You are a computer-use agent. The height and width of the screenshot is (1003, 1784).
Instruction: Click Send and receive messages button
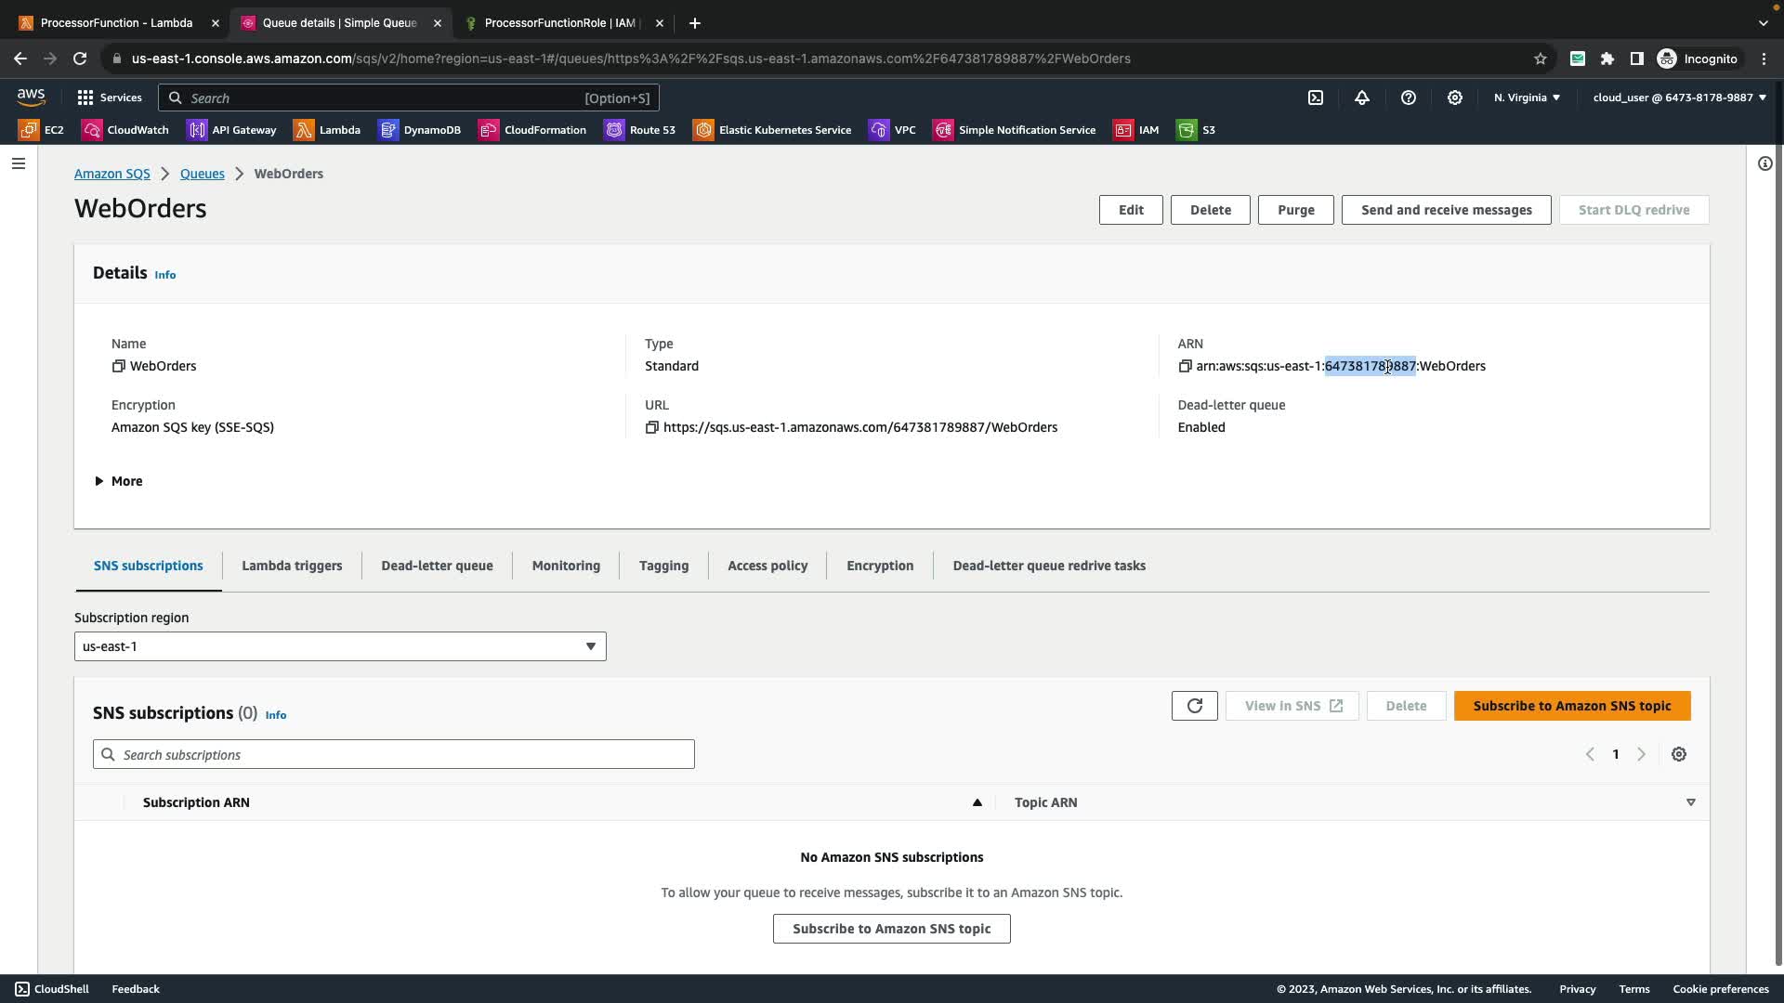tap(1446, 210)
